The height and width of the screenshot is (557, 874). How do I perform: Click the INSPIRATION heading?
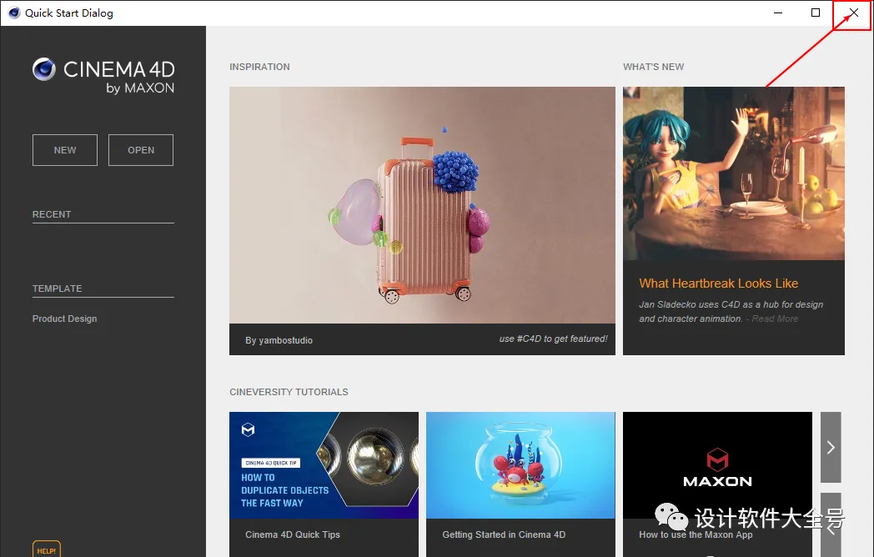click(x=259, y=67)
